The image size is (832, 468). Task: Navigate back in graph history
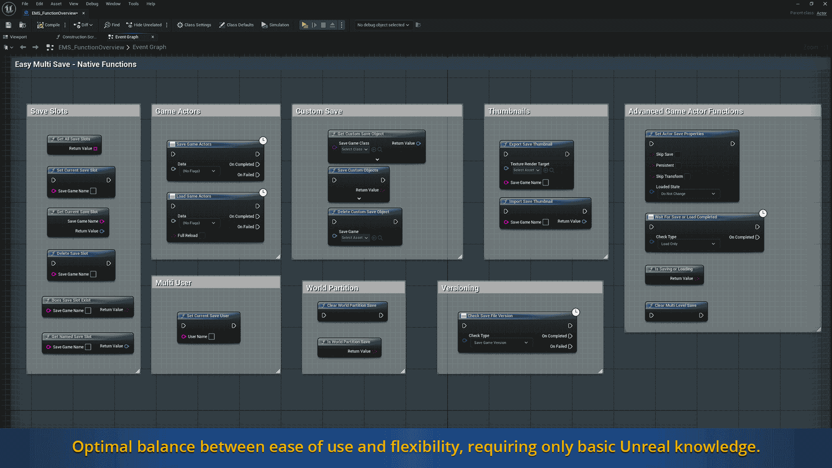pyautogui.click(x=23, y=47)
